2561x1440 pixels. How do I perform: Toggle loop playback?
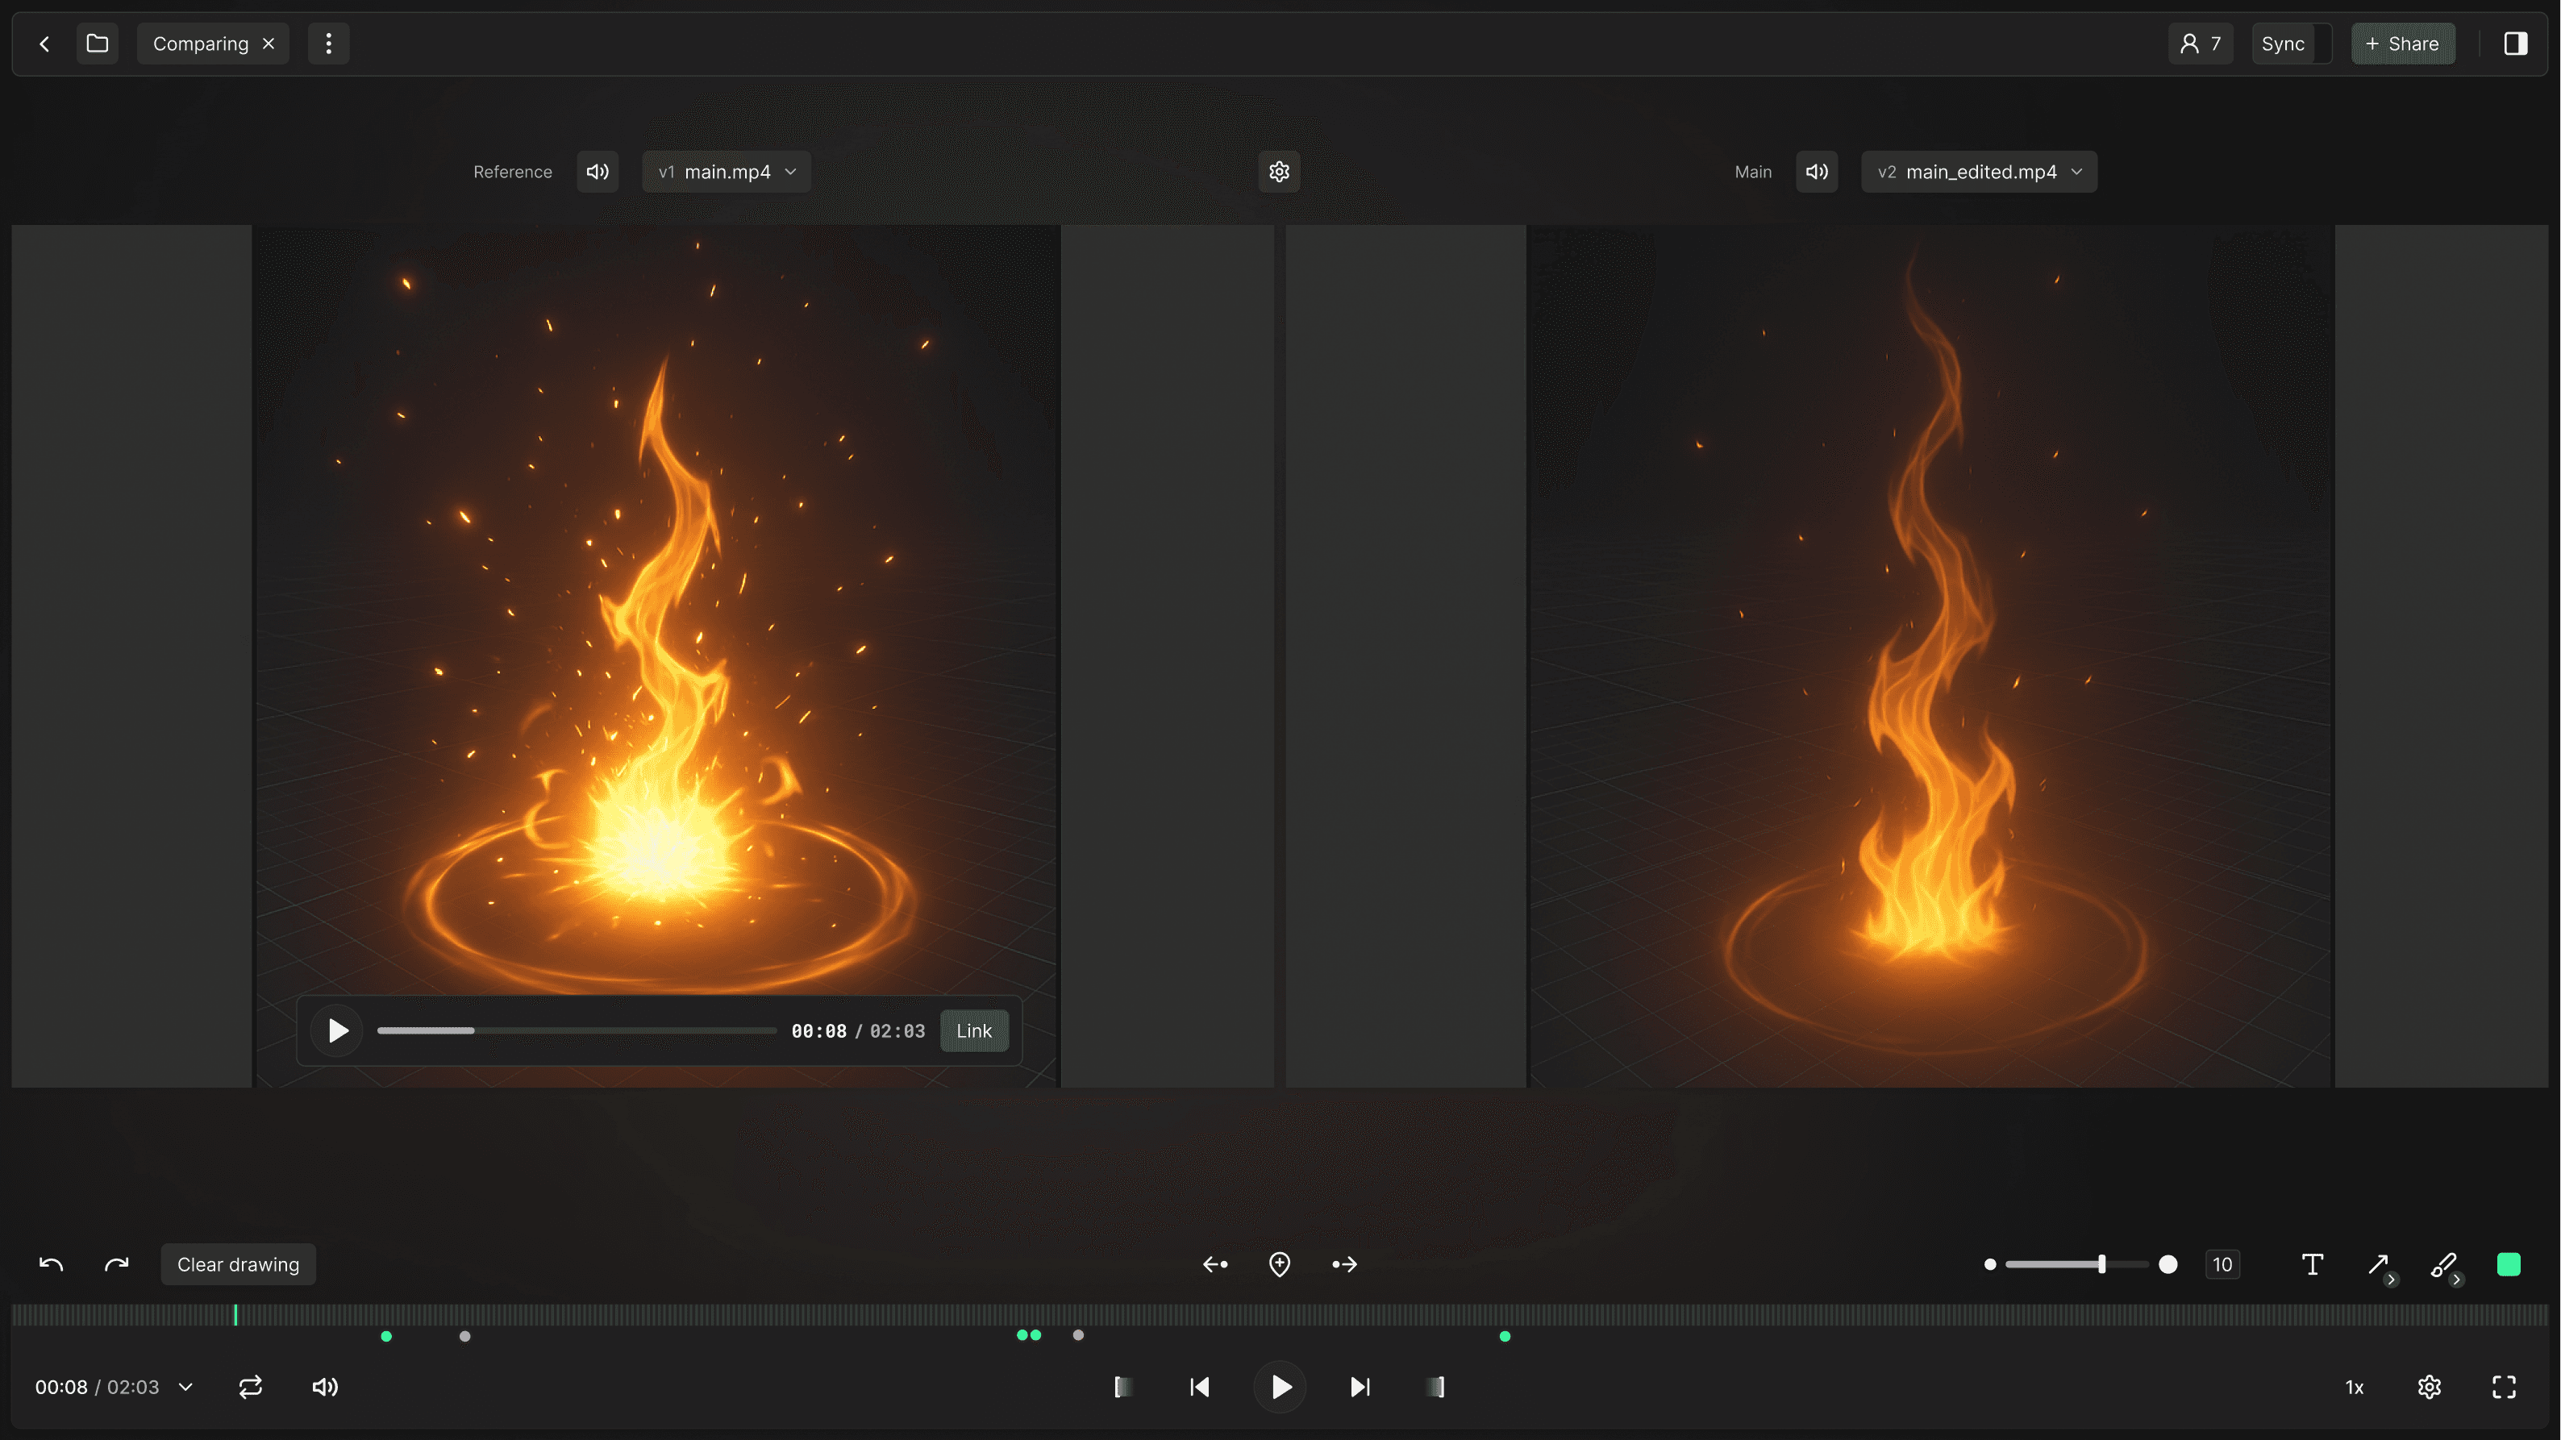[x=251, y=1388]
